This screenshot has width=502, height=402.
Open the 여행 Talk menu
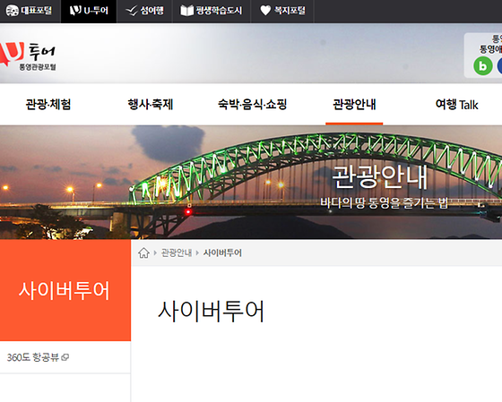[x=457, y=105]
